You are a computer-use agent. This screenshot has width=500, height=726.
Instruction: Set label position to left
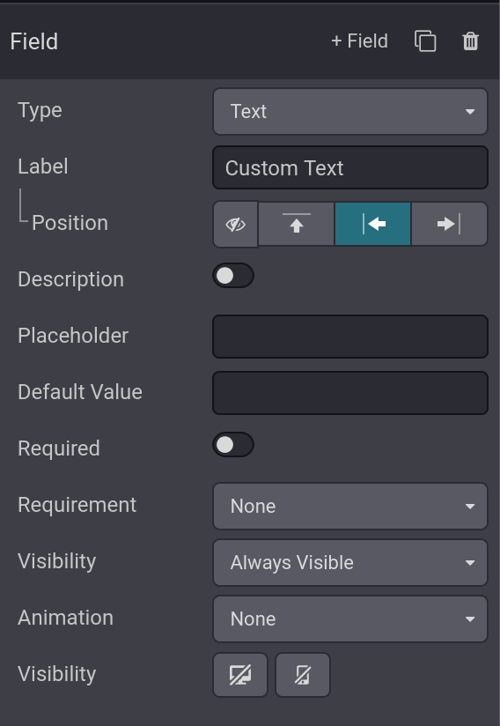[373, 224]
